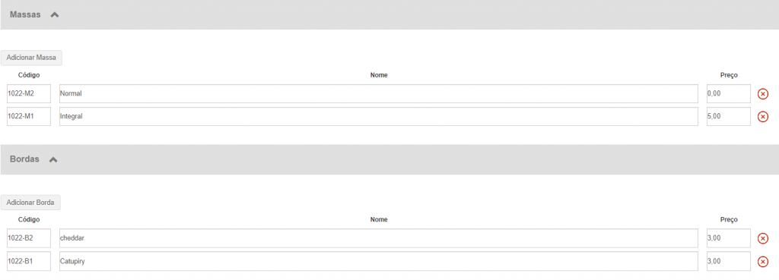Image resolution: width=779 pixels, height=280 pixels.
Task: Edit the 3,00 price for cheddar
Action: [729, 238]
